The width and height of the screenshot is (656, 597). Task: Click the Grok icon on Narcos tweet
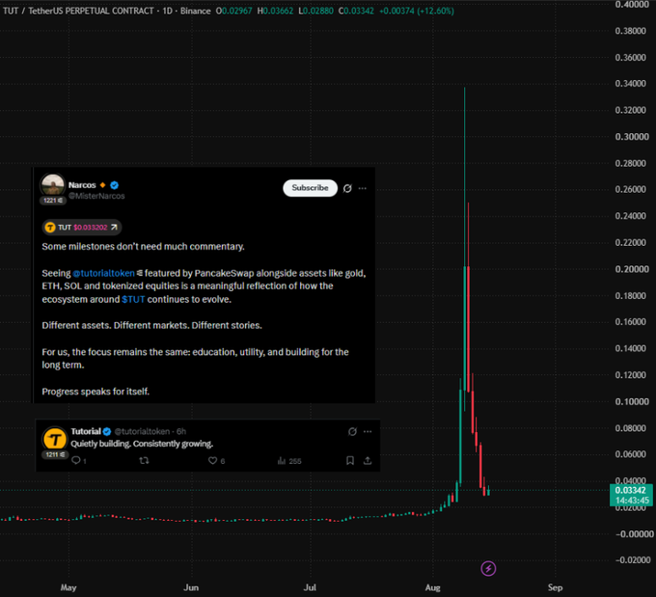(347, 188)
